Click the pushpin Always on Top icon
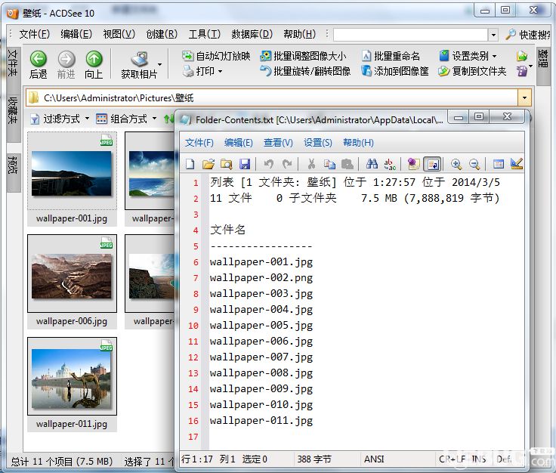The height and width of the screenshot is (473, 556). (x=413, y=164)
